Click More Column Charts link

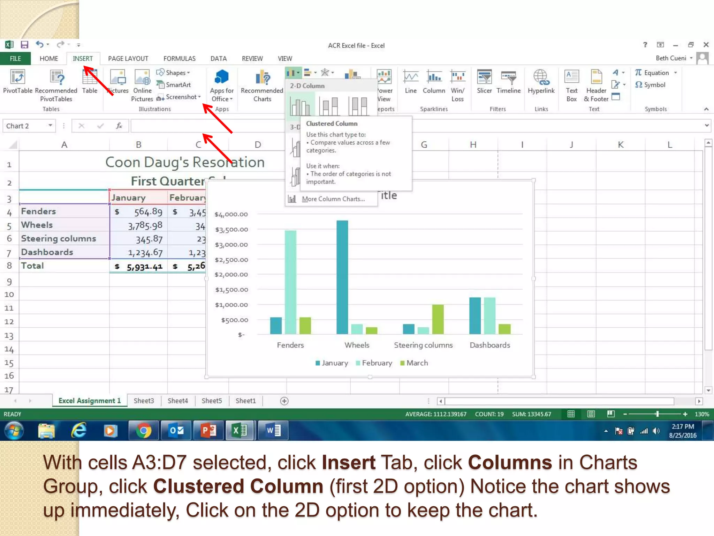pyautogui.click(x=333, y=199)
